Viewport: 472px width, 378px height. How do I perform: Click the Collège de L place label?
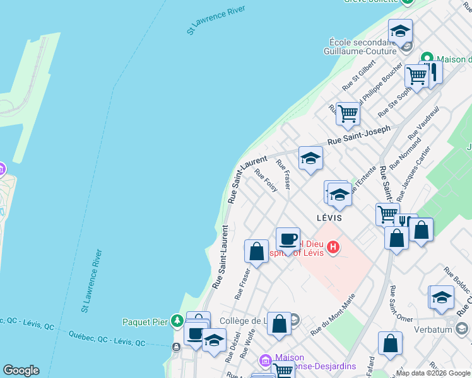tap(242, 321)
